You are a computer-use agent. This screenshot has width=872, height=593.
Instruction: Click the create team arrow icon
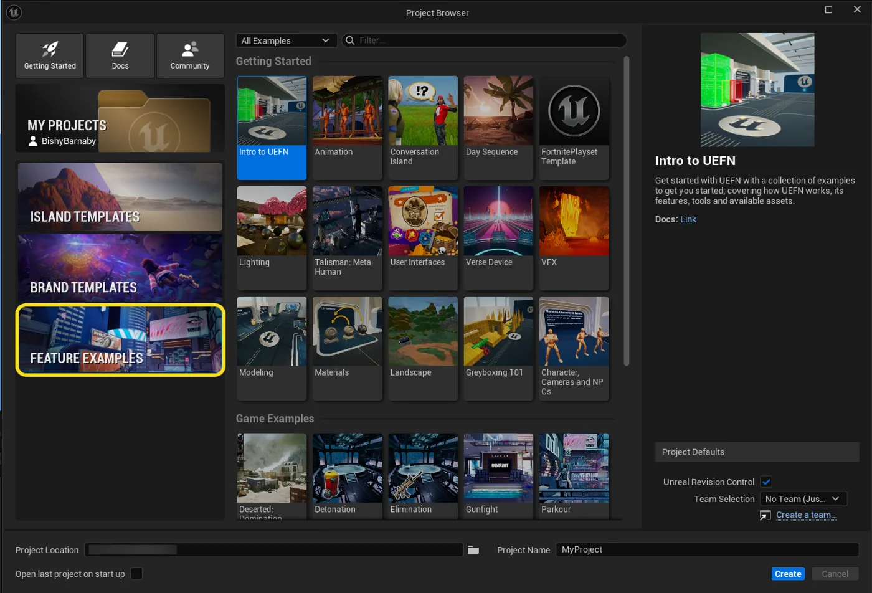coord(765,515)
